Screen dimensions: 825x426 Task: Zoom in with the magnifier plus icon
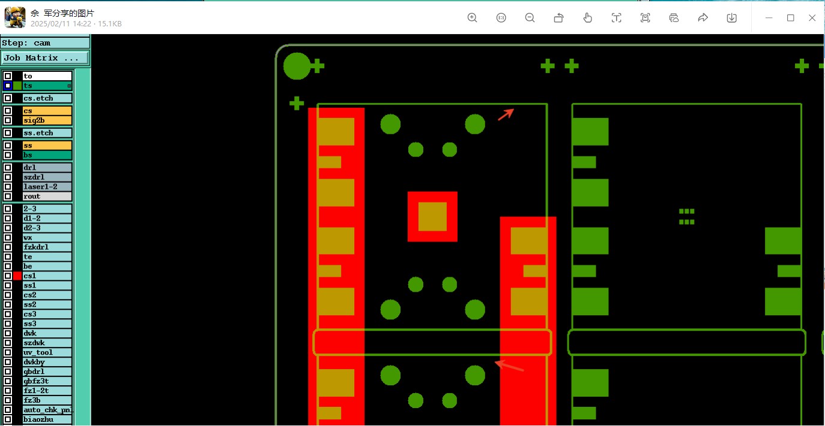coord(473,18)
